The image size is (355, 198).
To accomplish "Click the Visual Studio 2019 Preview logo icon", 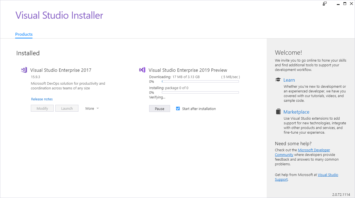I will coord(142,70).
